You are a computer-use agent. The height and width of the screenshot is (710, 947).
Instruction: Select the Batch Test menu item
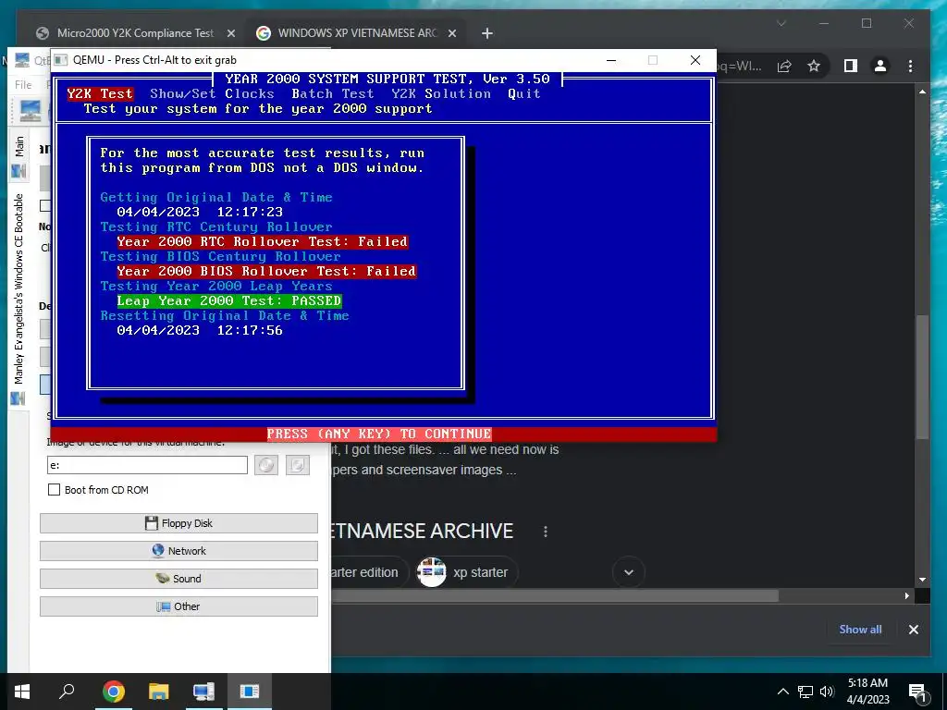(333, 93)
